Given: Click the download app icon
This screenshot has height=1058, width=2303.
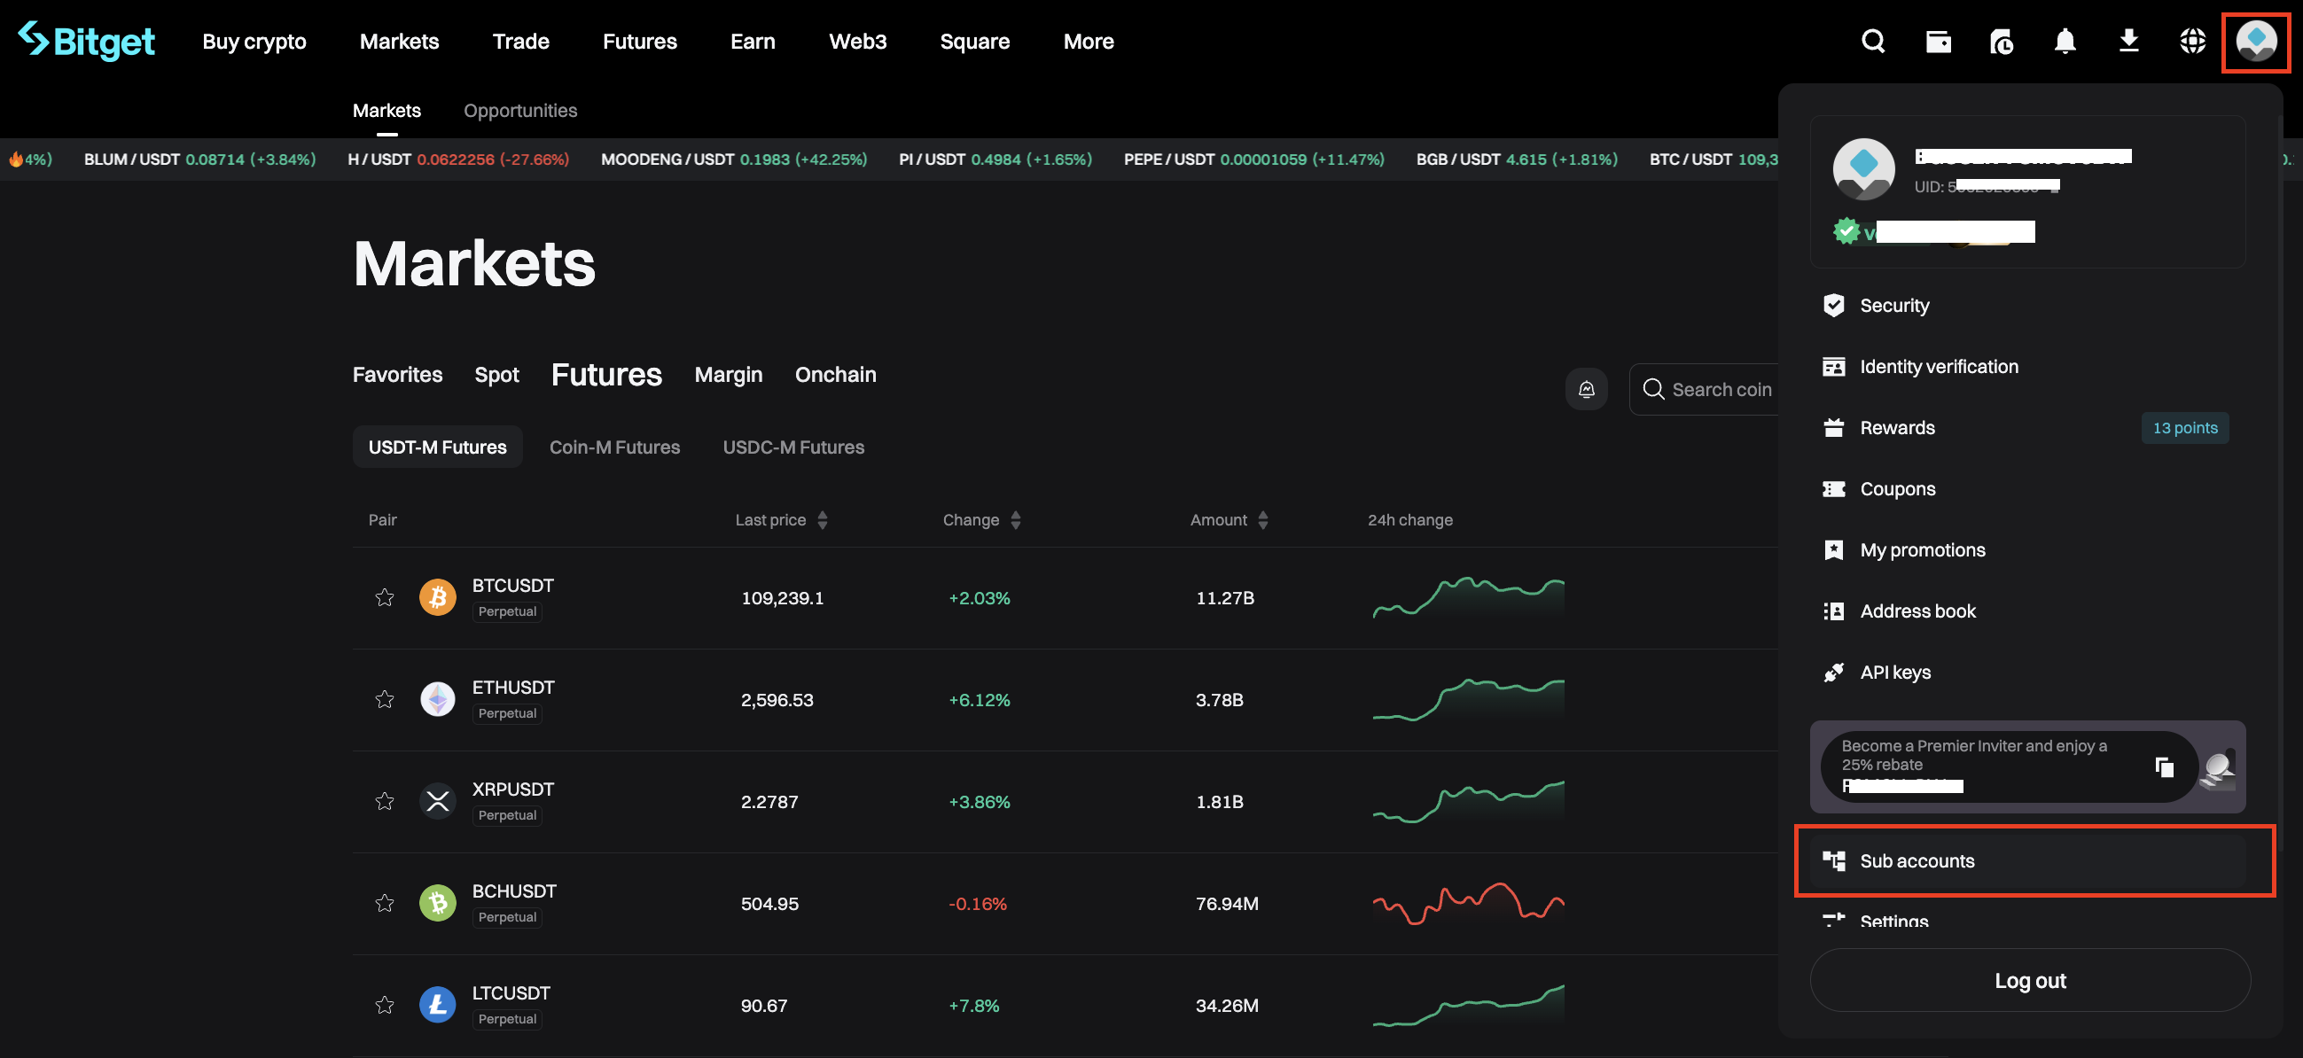Looking at the screenshot, I should 2128,41.
